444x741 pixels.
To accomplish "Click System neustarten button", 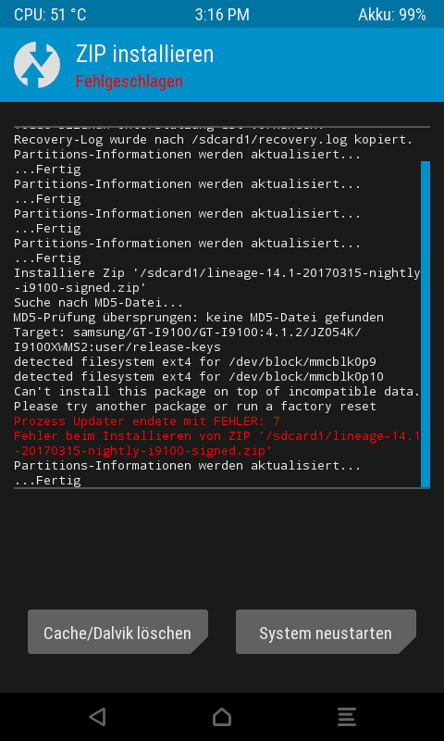I will pyautogui.click(x=326, y=632).
